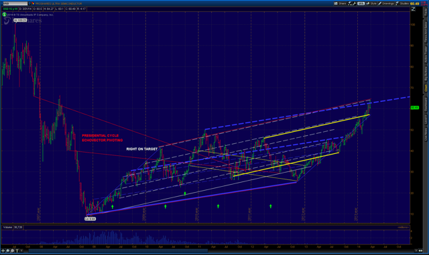The width and height of the screenshot is (429, 255).
Task: Click the zoom-out icon in bottom toolbar
Action: (x=12, y=250)
